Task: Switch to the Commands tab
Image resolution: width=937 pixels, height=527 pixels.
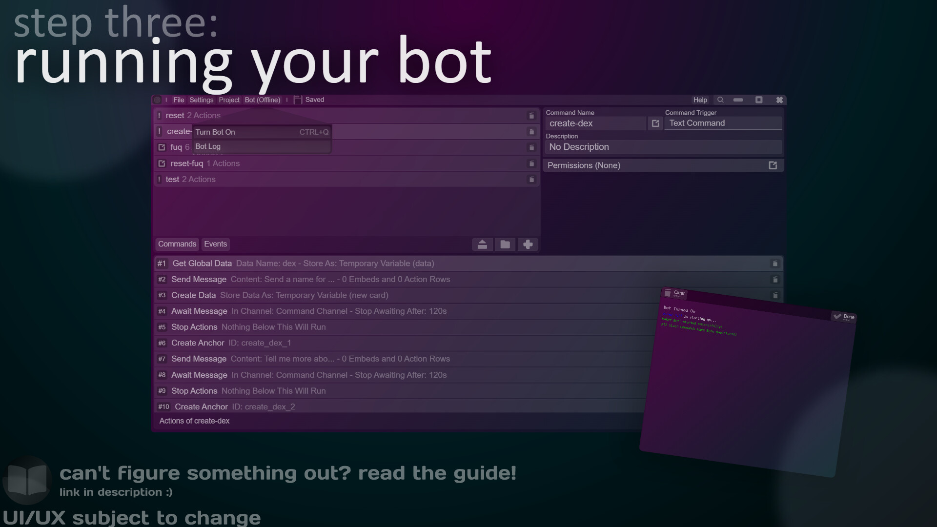Action: 177,244
